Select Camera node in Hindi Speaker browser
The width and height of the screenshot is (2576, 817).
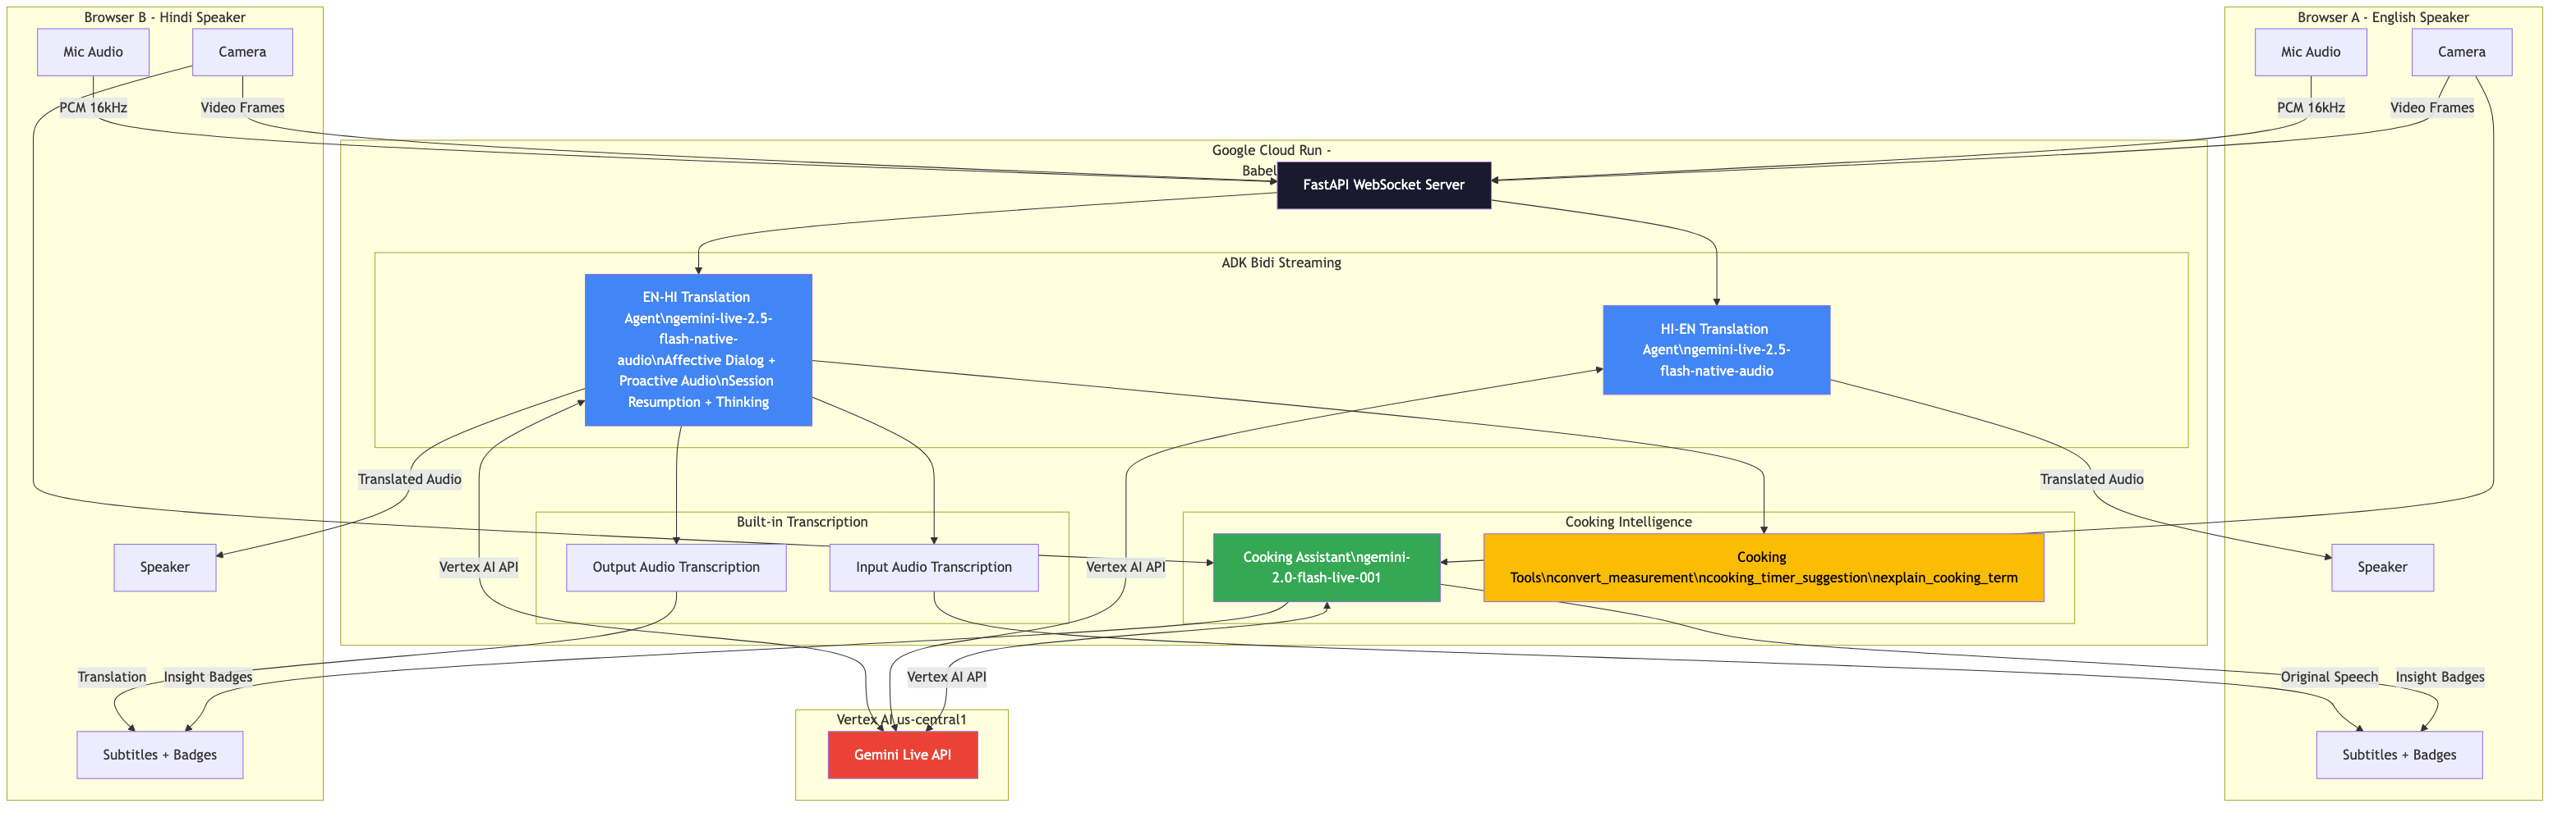click(242, 52)
